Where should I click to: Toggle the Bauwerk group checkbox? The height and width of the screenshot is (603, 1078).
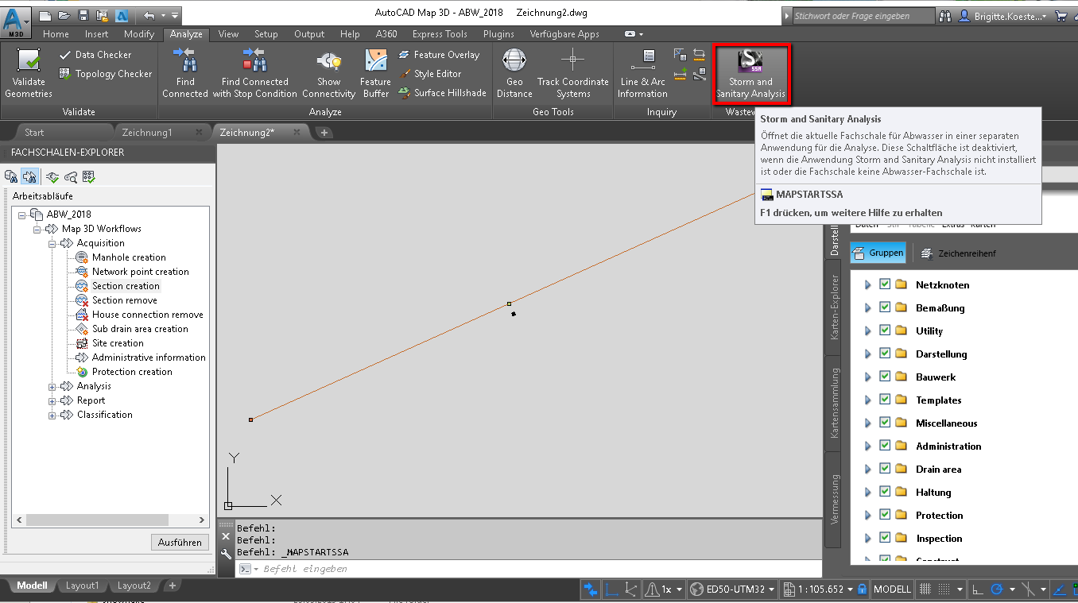(x=885, y=377)
